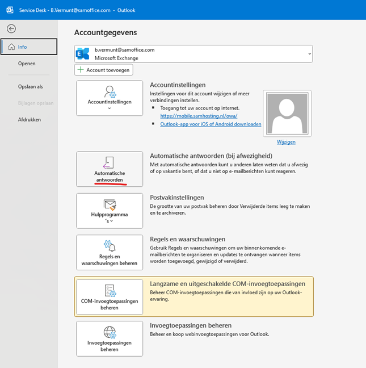
Task: Open Regels en waarschuwingen beheren
Action: click(x=110, y=252)
